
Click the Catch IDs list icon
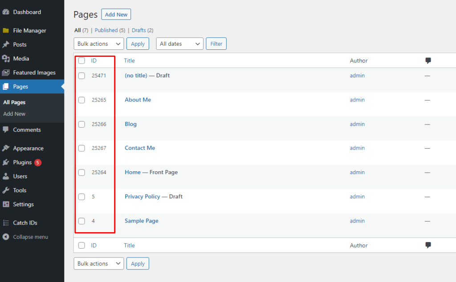[x=6, y=223]
